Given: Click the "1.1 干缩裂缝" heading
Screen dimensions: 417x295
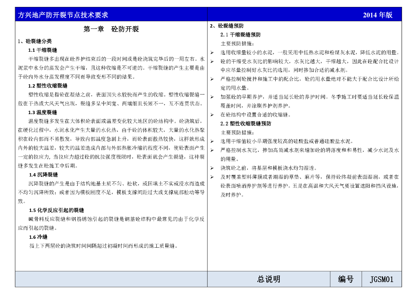Looking at the screenshot, I should (x=42, y=50).
